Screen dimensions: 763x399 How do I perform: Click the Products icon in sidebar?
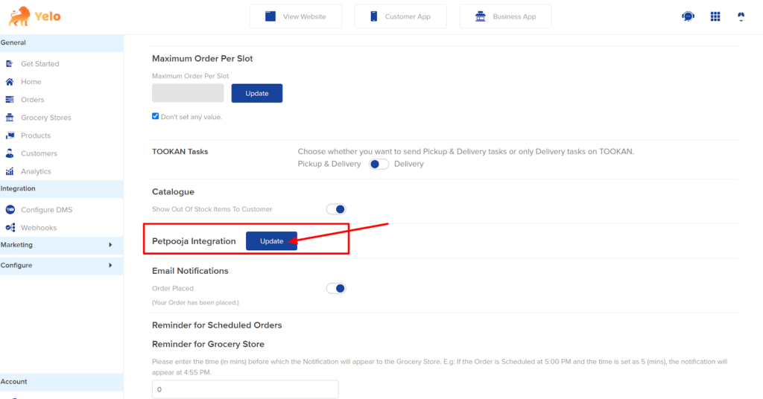[x=10, y=135]
